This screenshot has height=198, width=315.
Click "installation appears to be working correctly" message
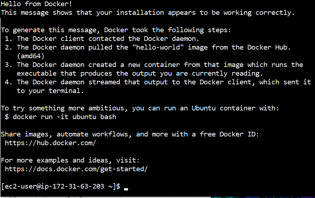(205, 13)
